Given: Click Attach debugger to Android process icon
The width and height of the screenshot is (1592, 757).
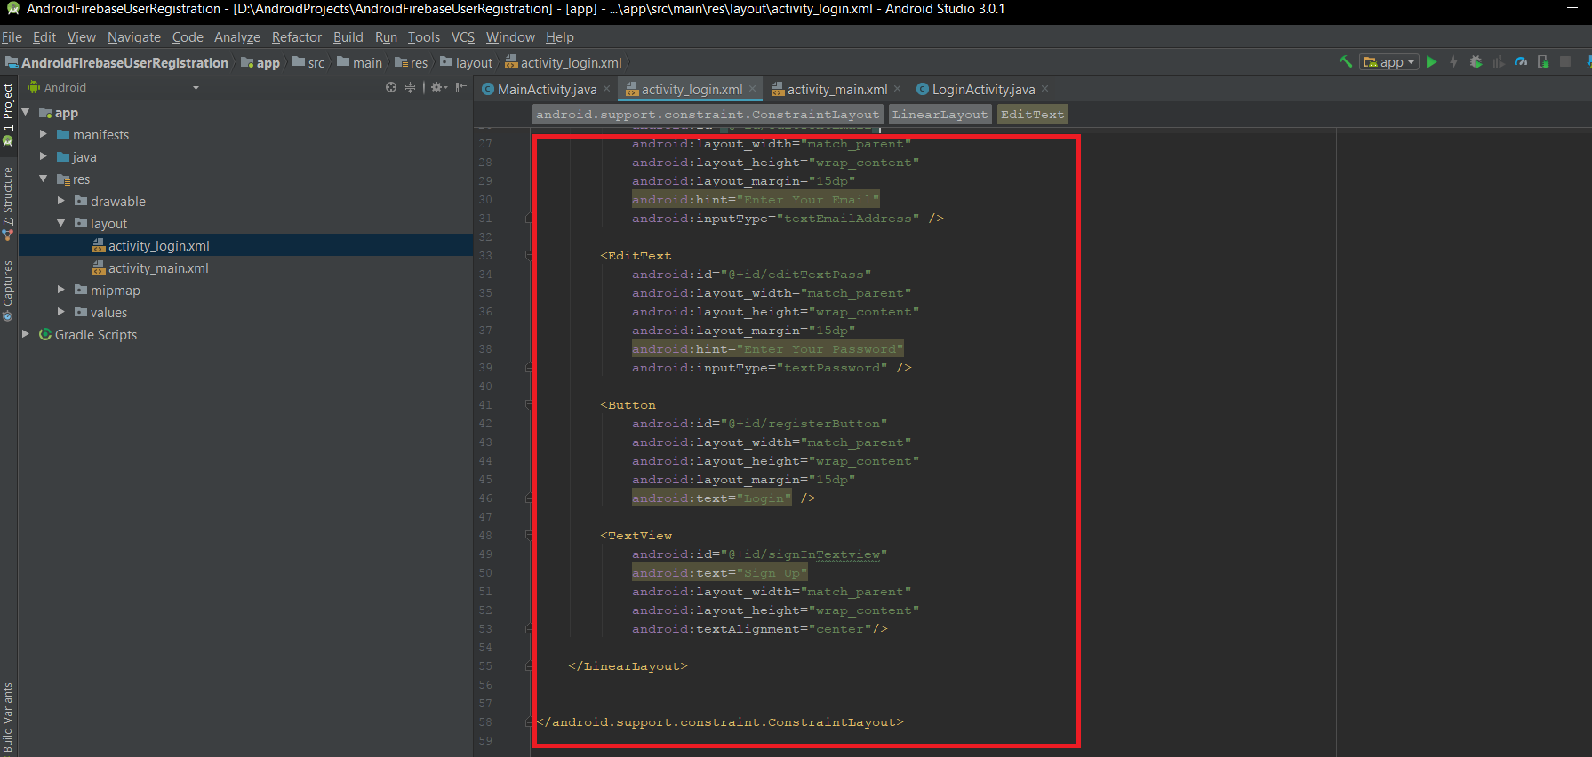Looking at the screenshot, I should point(1543,62).
